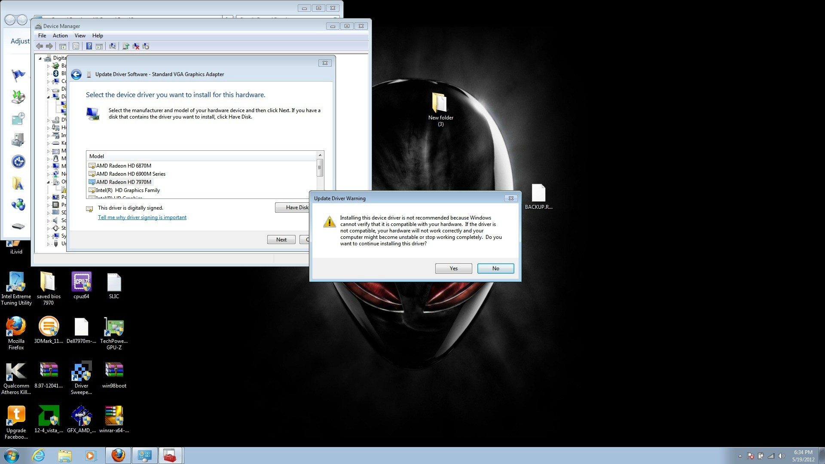The width and height of the screenshot is (825, 464).
Task: Select the TechPowerUp GPU-Z desktop icon
Action: click(114, 333)
